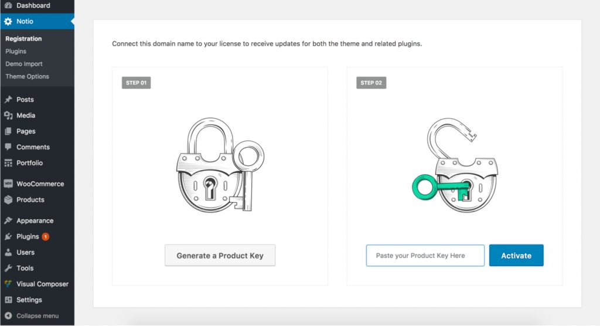Focus the Paste your Product Key field
This screenshot has height=326, width=600.
[x=425, y=256]
